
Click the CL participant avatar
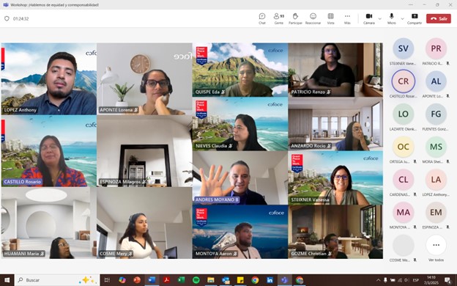(x=403, y=180)
